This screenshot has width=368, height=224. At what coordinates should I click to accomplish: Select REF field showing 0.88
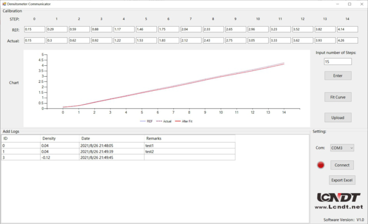(102, 29)
